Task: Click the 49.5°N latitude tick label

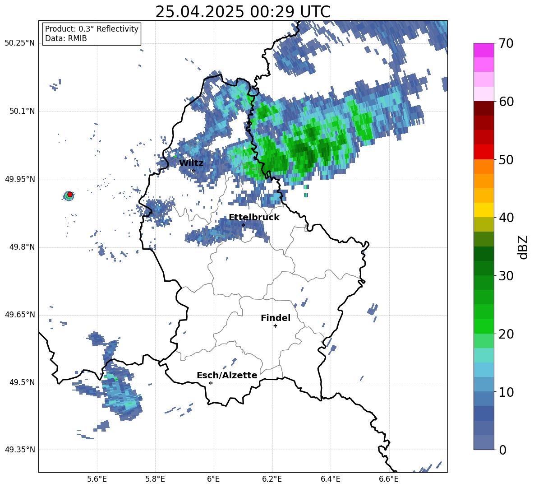Action: (x=22, y=383)
